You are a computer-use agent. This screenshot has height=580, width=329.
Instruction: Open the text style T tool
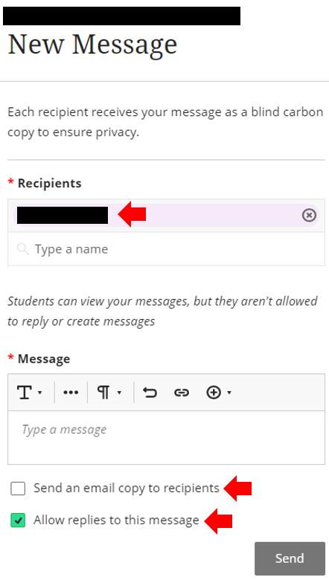point(25,392)
